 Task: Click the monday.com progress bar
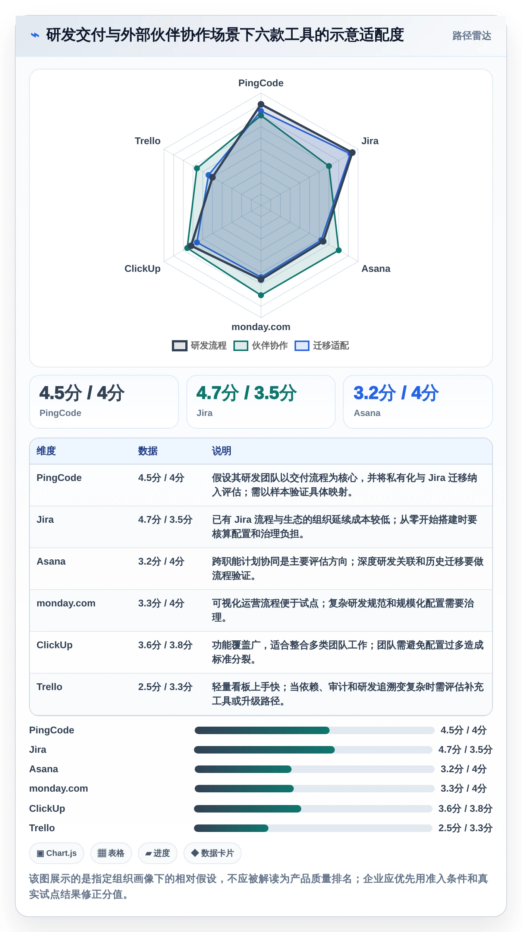coord(314,788)
